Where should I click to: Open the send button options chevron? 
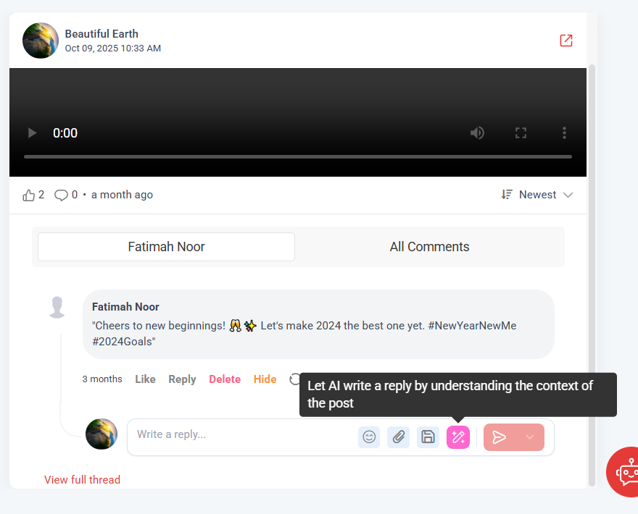click(x=529, y=437)
